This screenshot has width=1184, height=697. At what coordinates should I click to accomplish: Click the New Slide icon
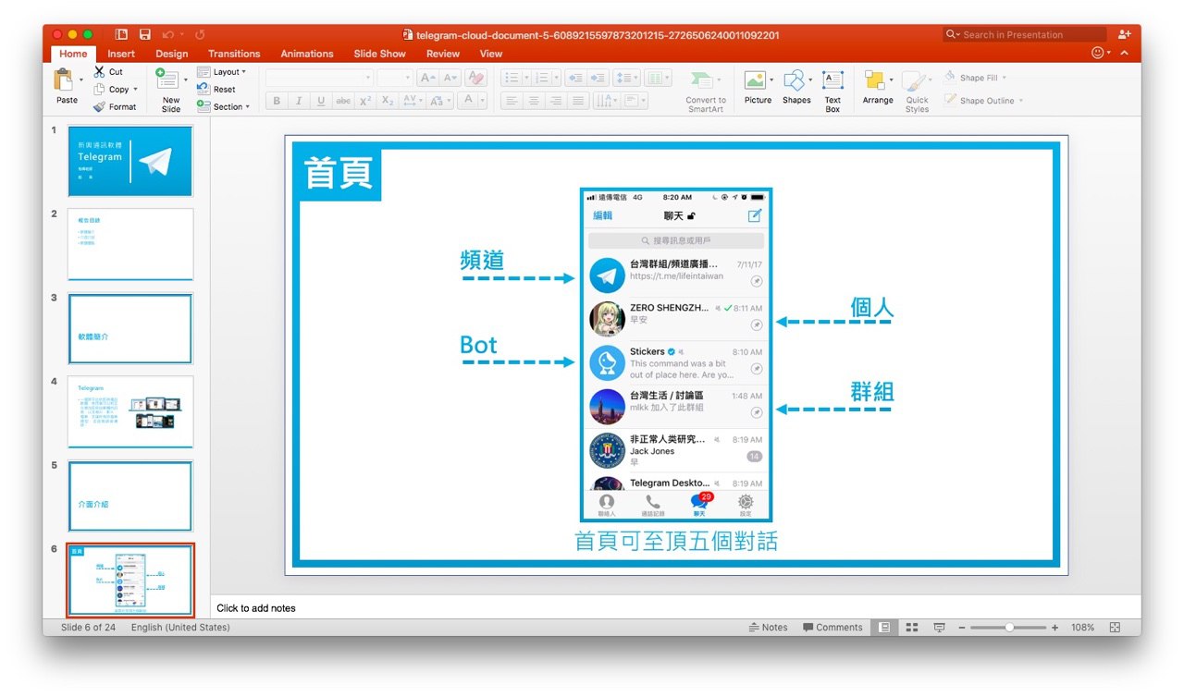tap(170, 82)
